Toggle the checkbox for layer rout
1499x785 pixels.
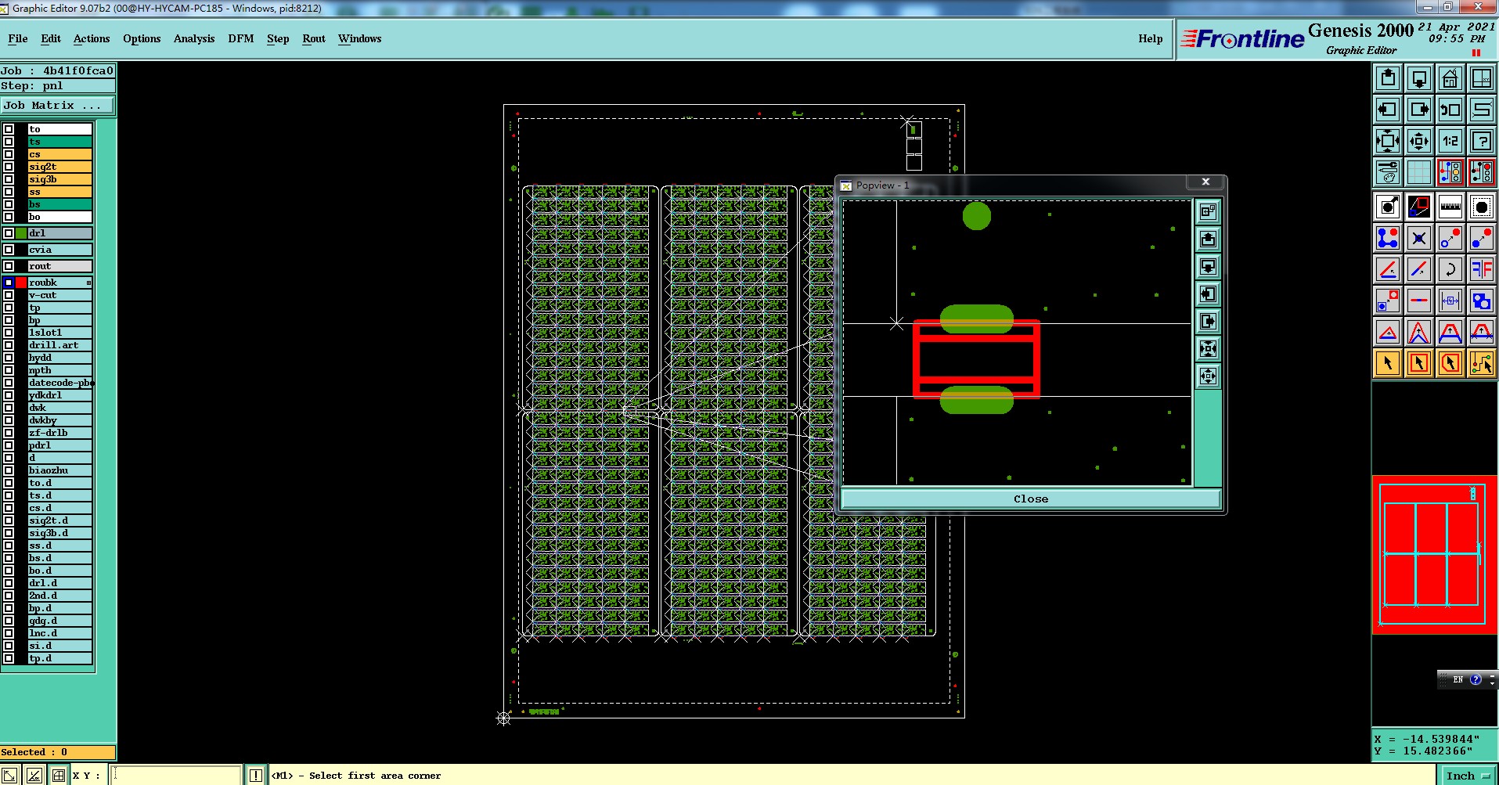pos(9,266)
